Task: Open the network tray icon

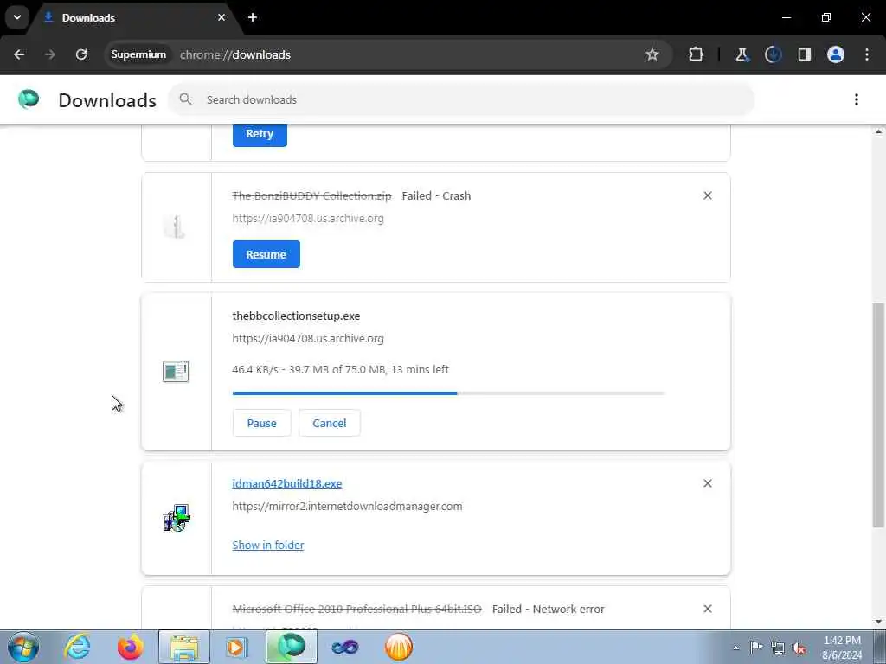Action: [x=778, y=648]
